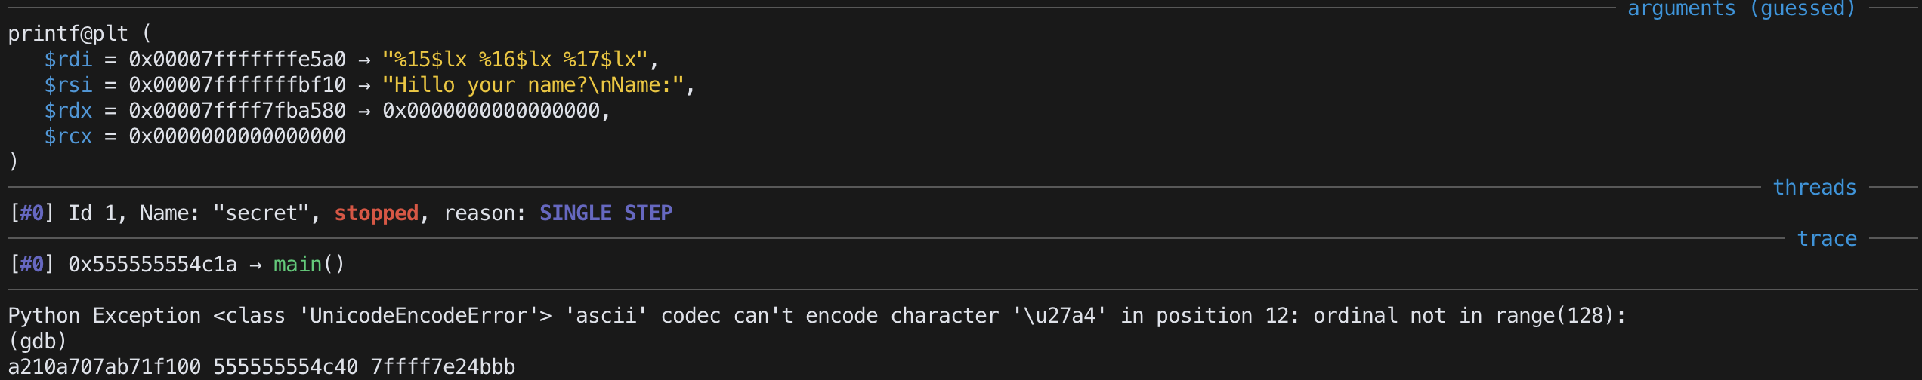Image resolution: width=1922 pixels, height=380 pixels.
Task: Click the main() function in the trace
Action: (x=309, y=265)
